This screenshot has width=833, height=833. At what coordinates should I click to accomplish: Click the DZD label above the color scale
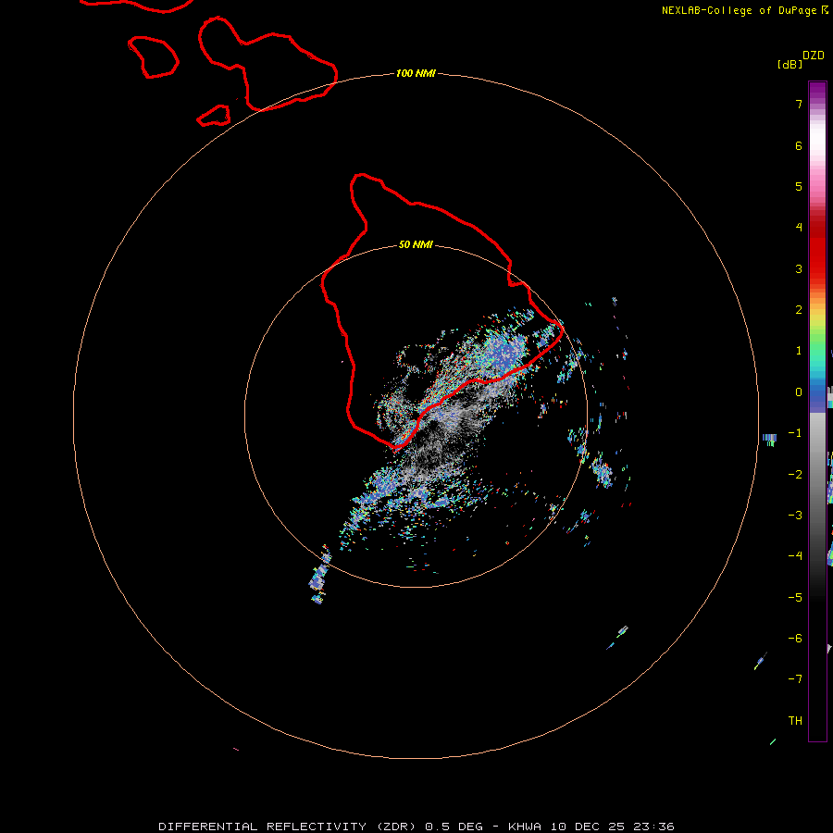click(x=814, y=56)
